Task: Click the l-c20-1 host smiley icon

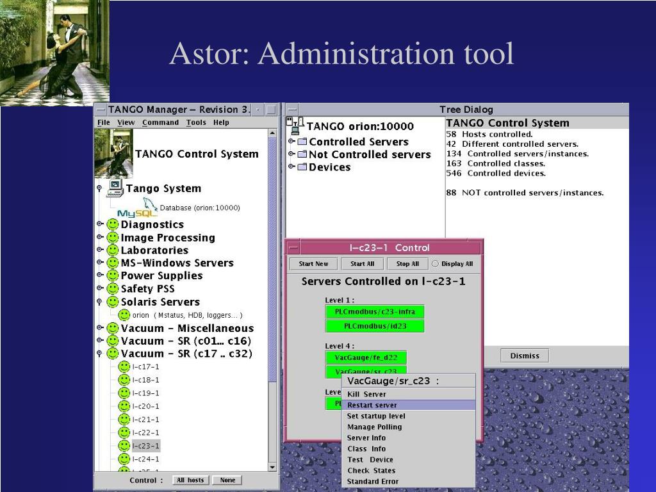Action: 124,406
